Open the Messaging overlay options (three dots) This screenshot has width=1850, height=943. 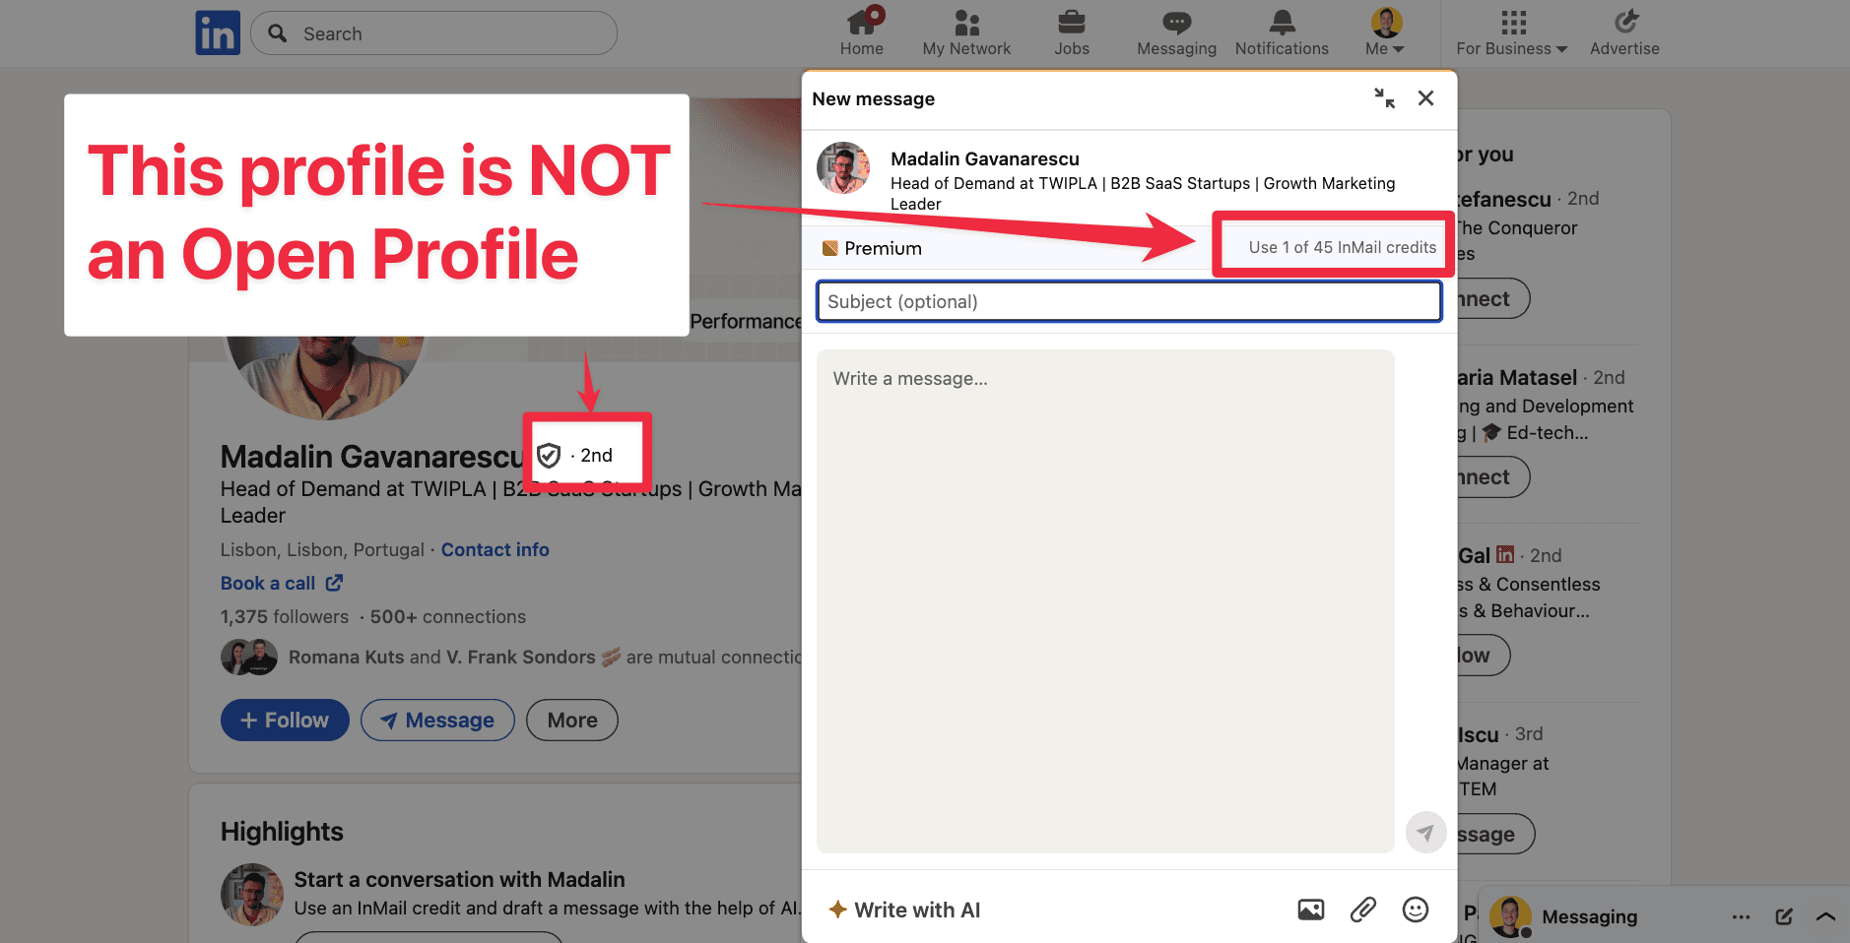click(1742, 917)
